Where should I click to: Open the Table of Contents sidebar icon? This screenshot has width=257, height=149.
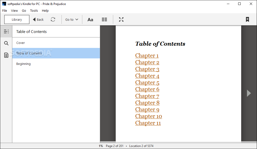(x=6, y=31)
